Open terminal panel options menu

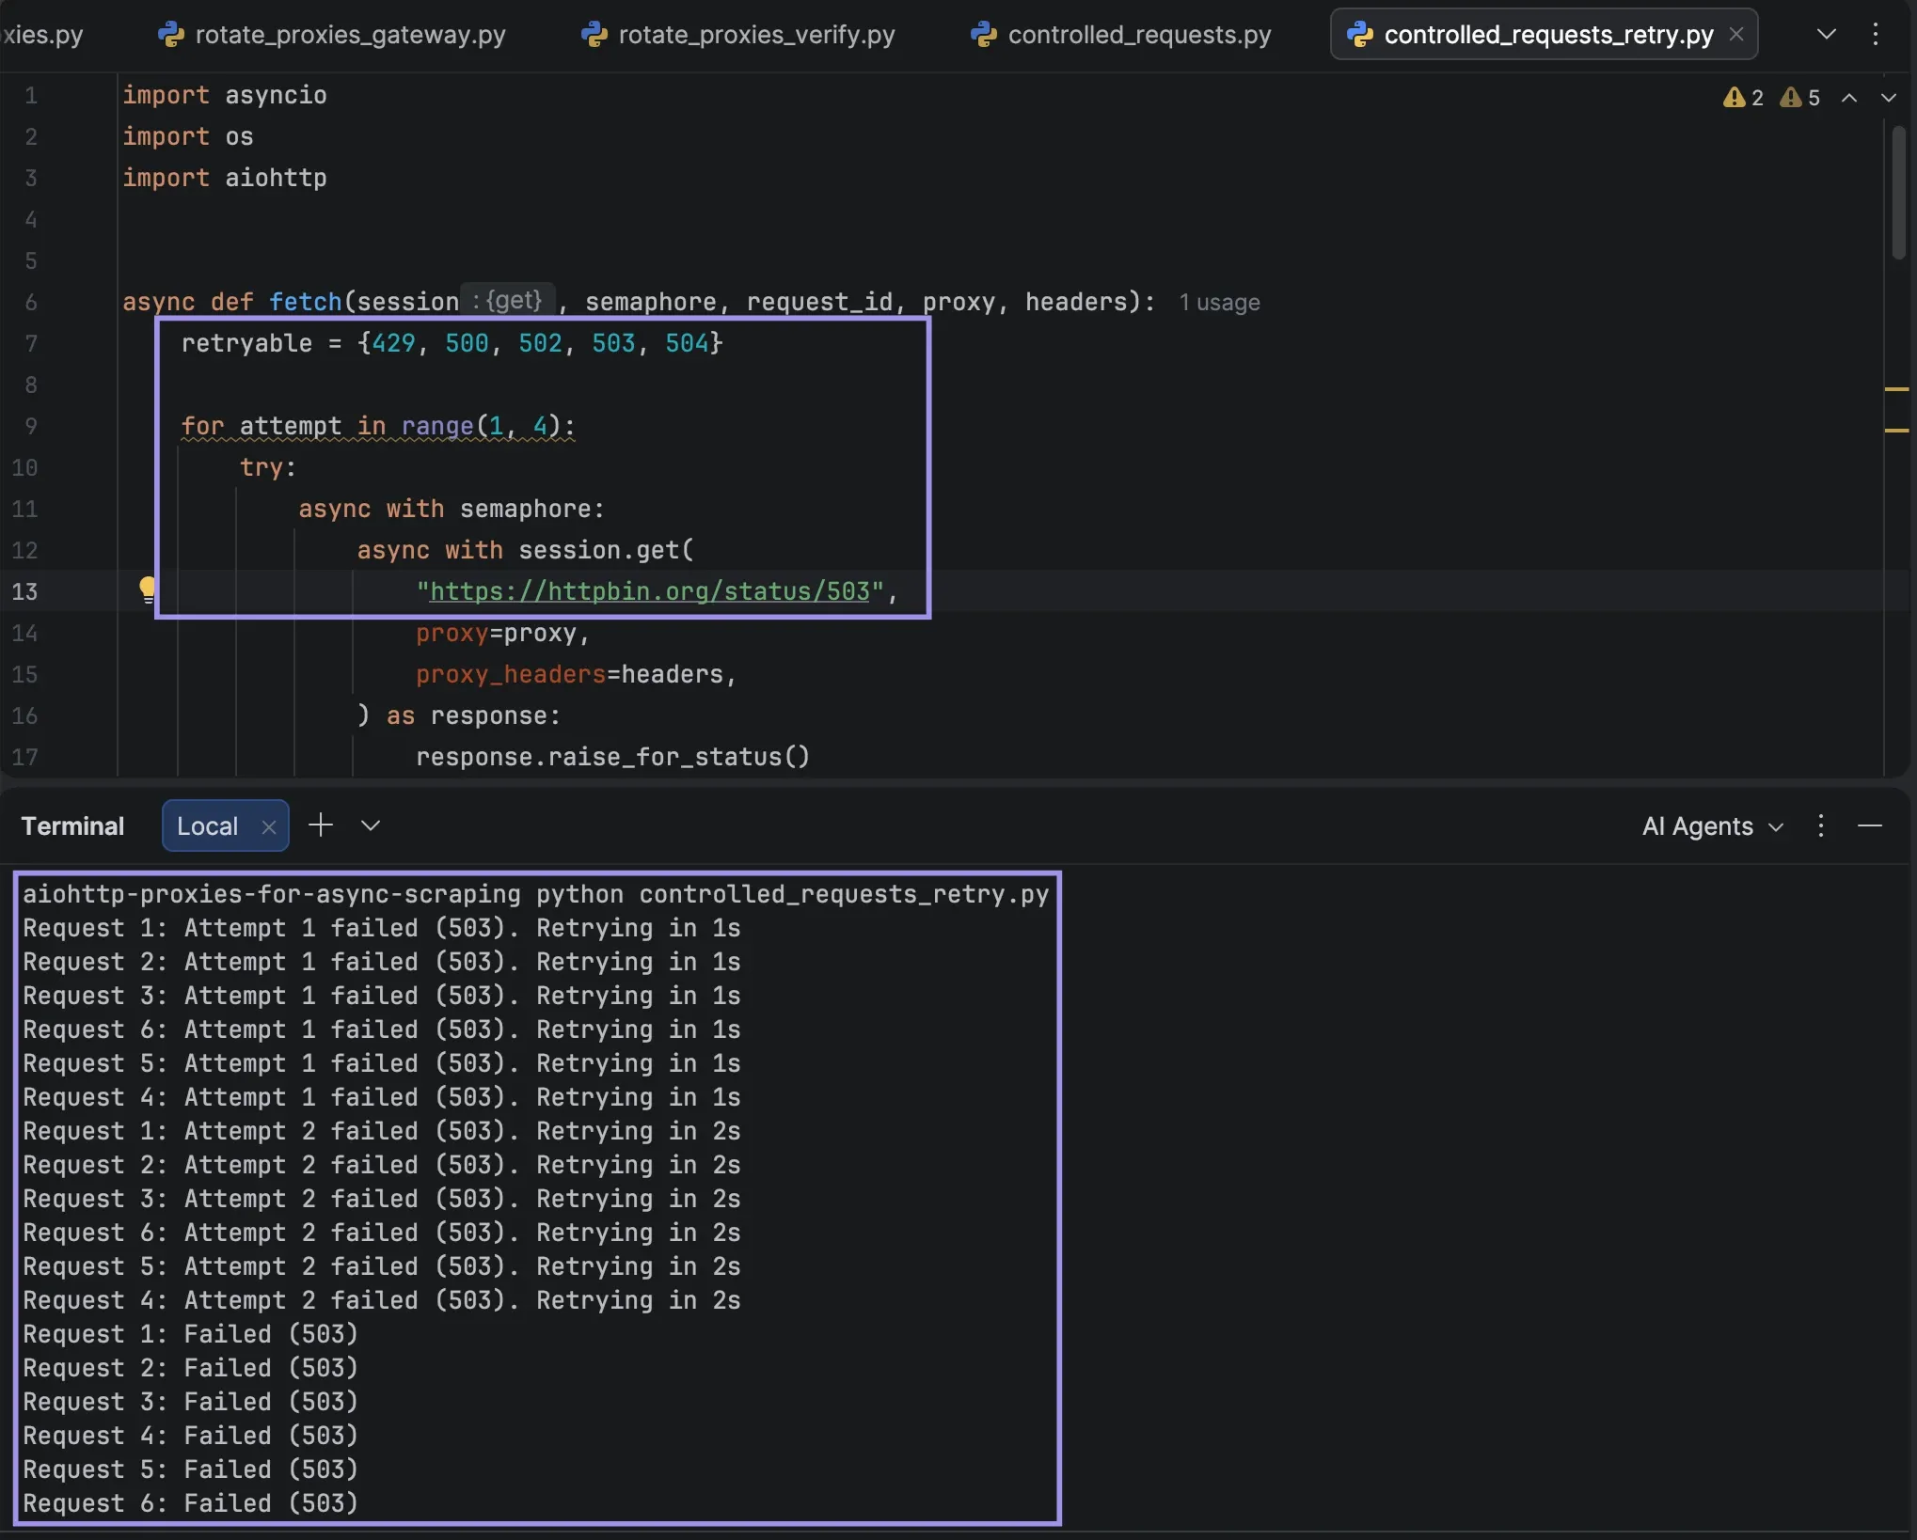pos(1821,825)
